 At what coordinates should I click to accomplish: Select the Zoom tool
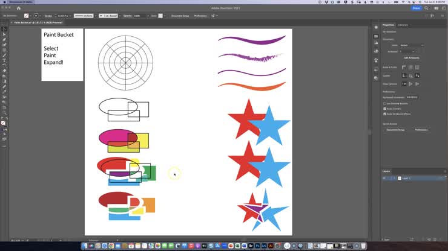[4, 113]
